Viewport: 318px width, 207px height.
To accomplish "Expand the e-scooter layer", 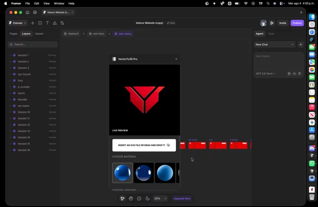I will (10, 87).
